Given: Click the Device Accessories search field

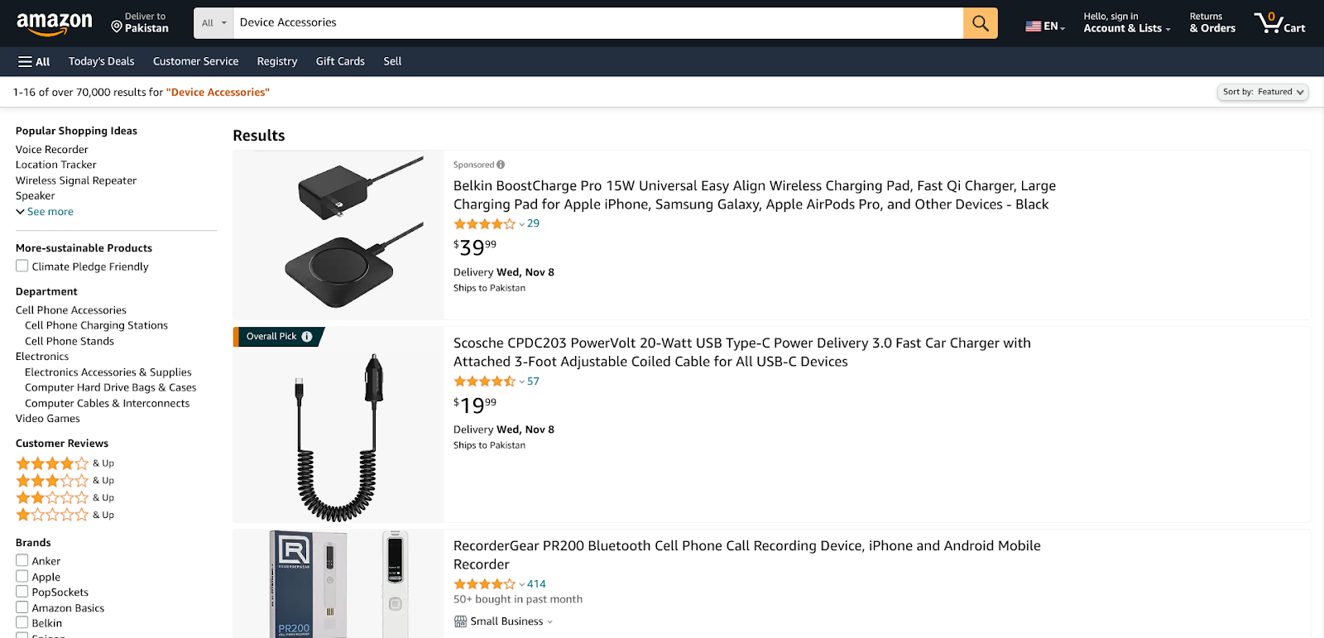Looking at the screenshot, I should [596, 23].
